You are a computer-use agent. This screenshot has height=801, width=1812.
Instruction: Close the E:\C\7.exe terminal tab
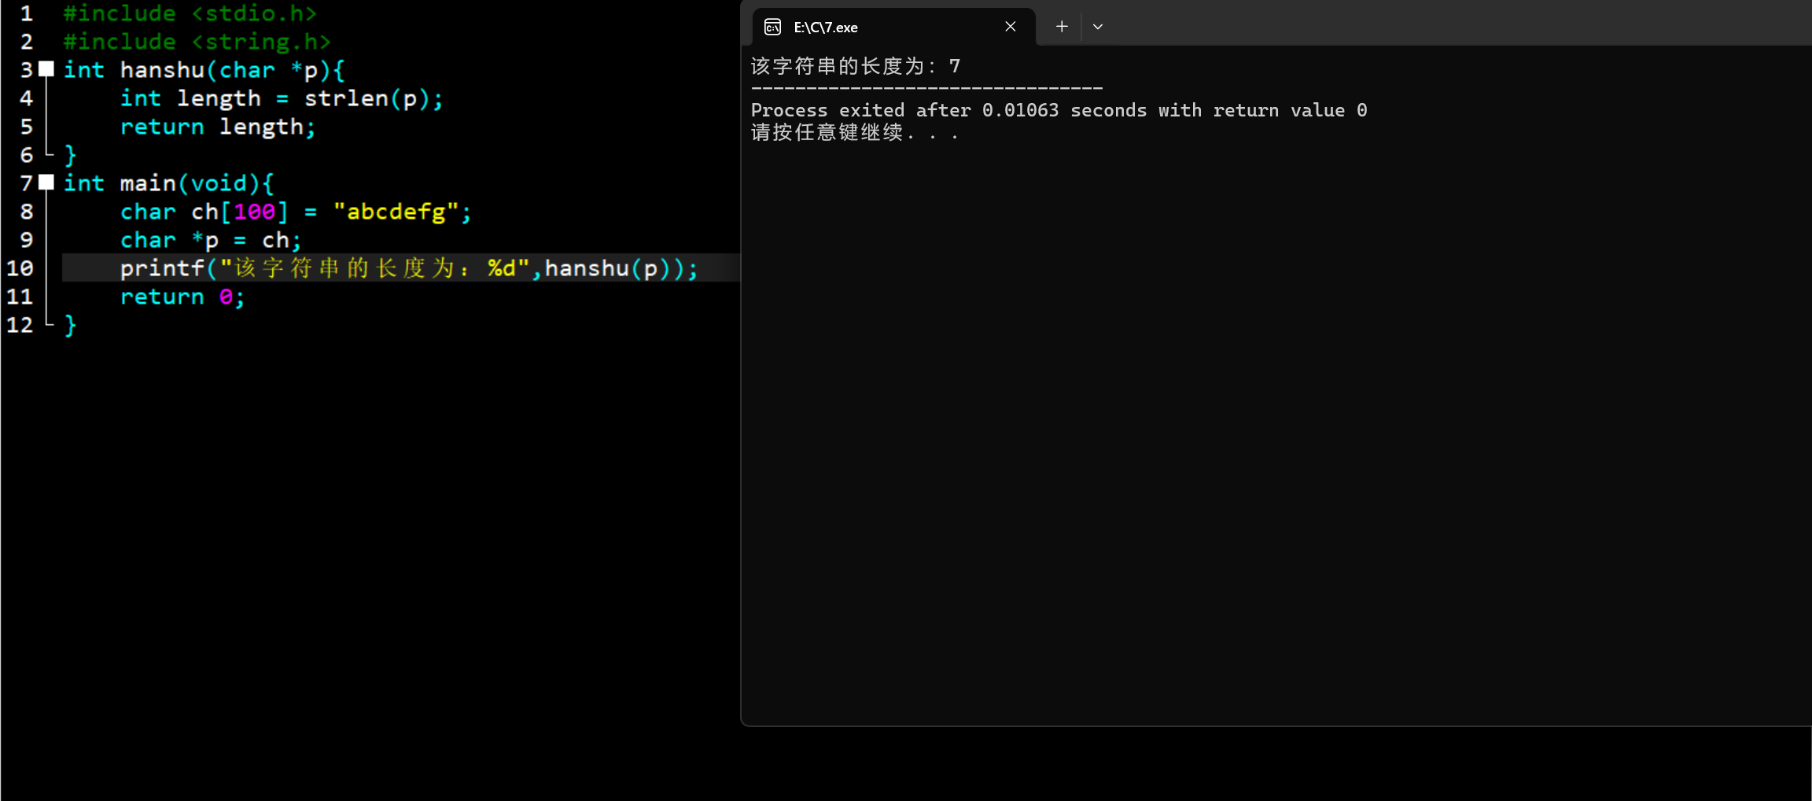click(1010, 26)
